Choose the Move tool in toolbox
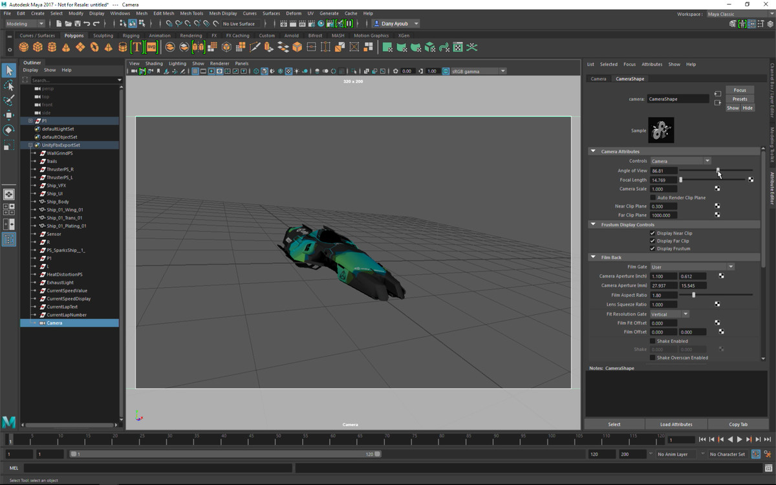The height and width of the screenshot is (485, 776). [x=9, y=115]
